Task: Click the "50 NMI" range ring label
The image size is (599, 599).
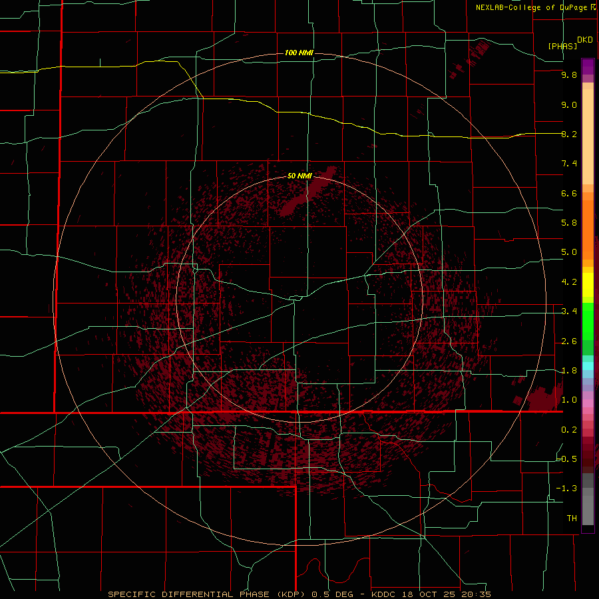Action: click(x=299, y=176)
